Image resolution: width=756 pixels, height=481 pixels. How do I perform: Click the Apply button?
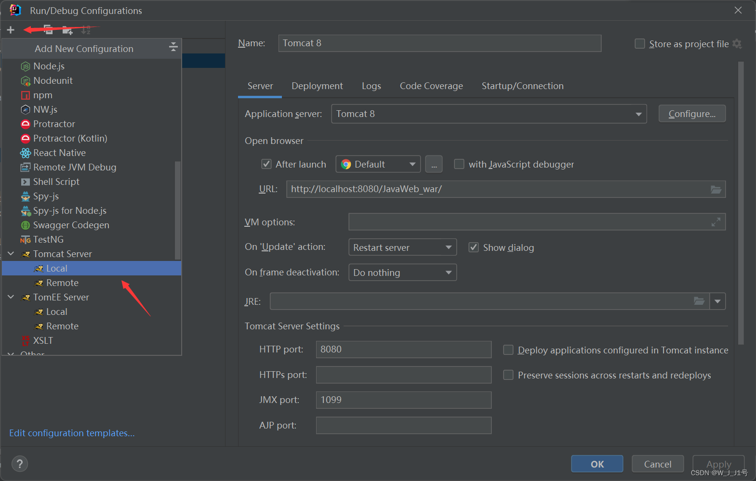pyautogui.click(x=718, y=464)
